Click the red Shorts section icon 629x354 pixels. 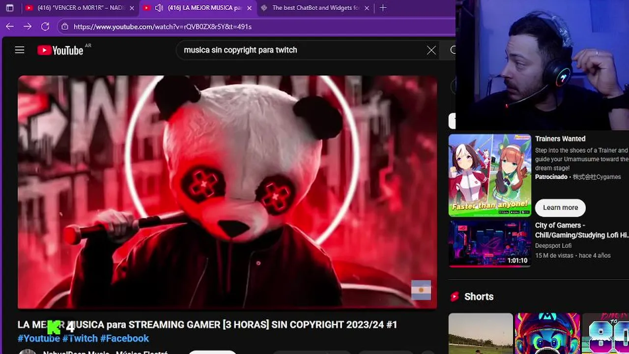coord(455,296)
